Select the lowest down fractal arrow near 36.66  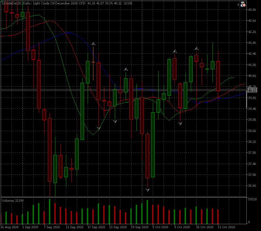point(148,190)
